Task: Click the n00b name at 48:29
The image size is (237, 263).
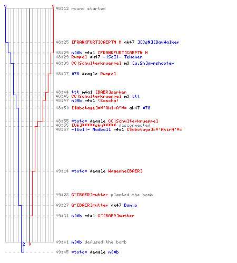Action: (x=76, y=53)
